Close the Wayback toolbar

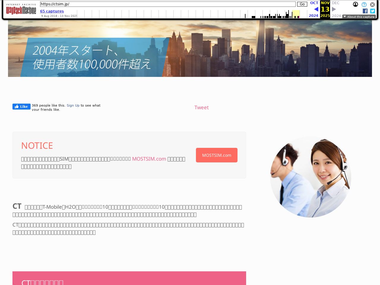[372, 4]
